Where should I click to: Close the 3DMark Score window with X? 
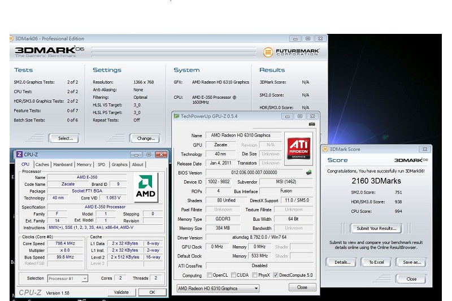tap(425, 149)
